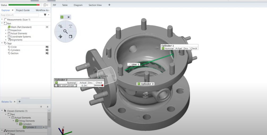Click the green icon of Cylinder 3 label
This screenshot has height=135, width=267.
[x=139, y=84]
